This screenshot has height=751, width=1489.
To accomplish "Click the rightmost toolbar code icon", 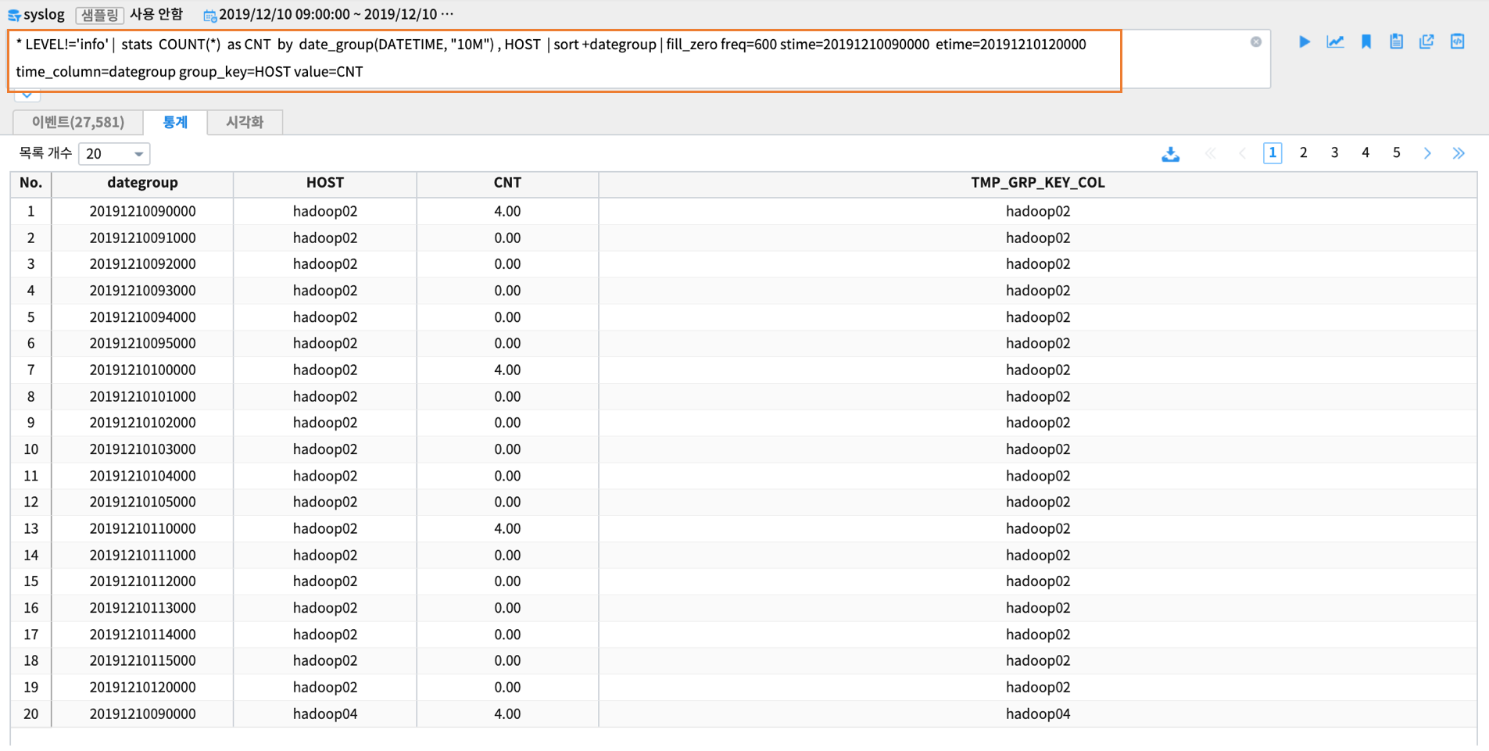I will [1457, 41].
